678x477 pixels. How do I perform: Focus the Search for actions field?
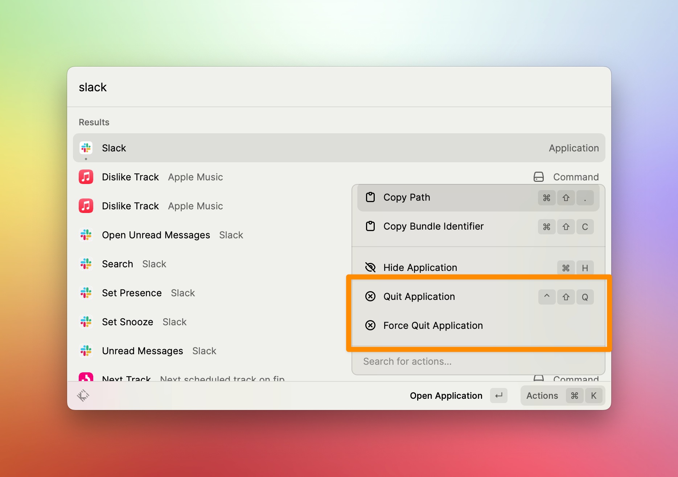coord(478,361)
